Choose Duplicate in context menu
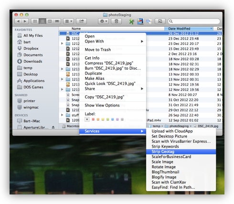234x204 pixels. pos(113,73)
